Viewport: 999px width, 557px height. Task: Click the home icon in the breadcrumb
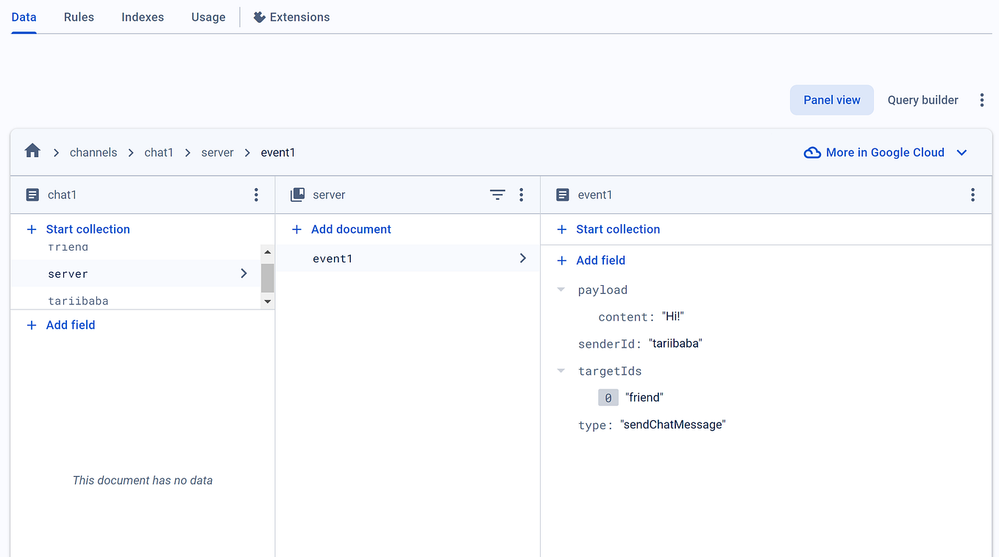coord(32,150)
